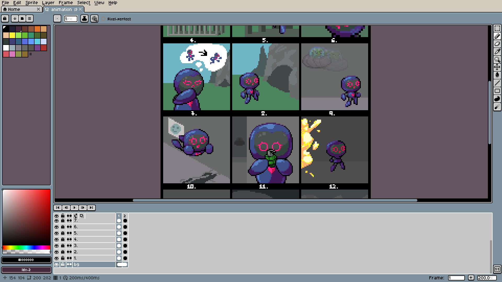
Task: Choose the Move tool
Action: (497, 67)
